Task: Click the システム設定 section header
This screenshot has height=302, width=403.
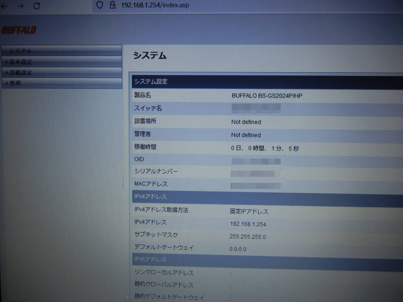Action: point(268,82)
